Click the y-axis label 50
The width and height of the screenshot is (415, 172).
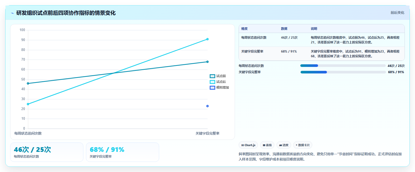23,79
